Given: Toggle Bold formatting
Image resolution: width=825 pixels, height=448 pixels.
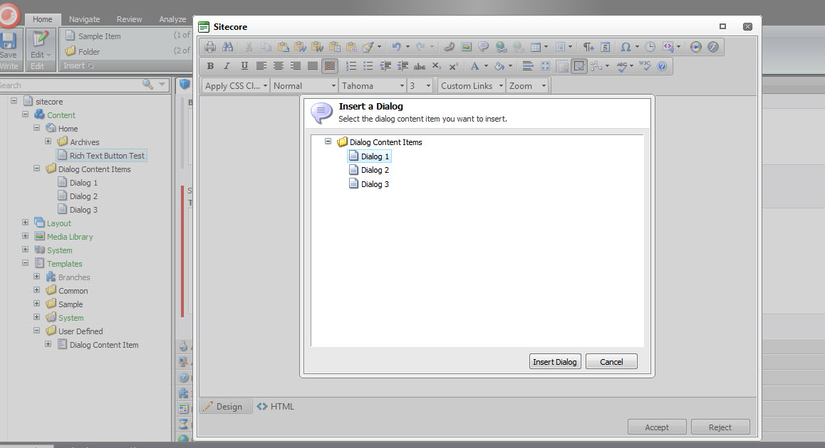Looking at the screenshot, I should 210,66.
